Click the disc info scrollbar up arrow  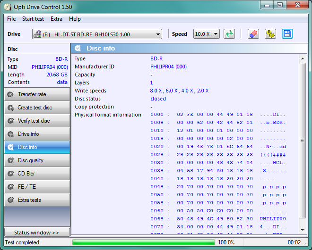coord(303,58)
